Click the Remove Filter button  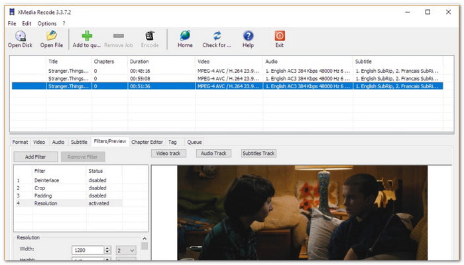click(83, 157)
